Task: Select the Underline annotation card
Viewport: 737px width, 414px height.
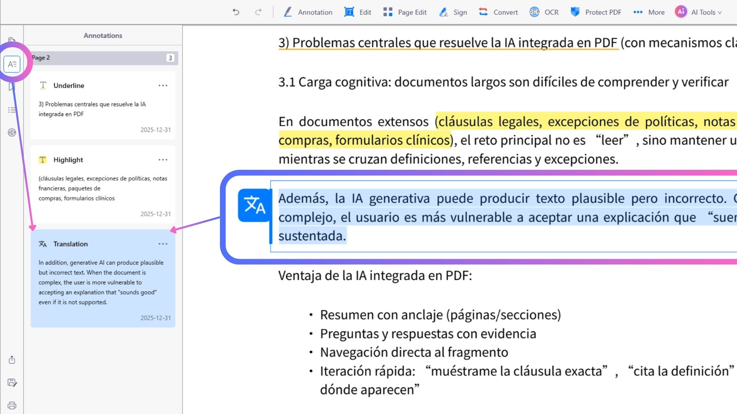Action: point(103,105)
